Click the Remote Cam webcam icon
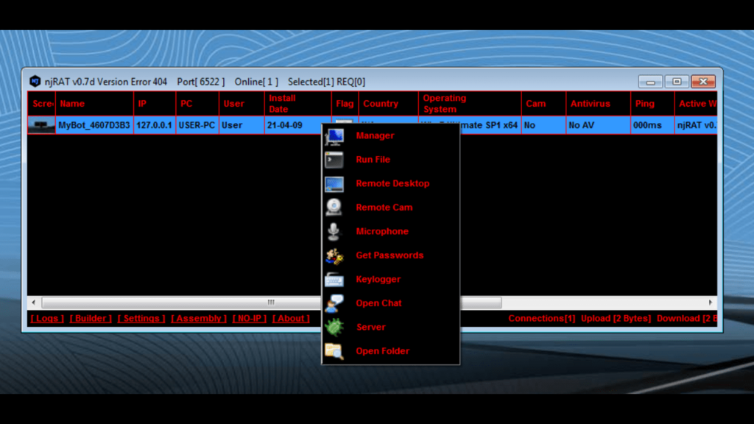The image size is (754, 424). 334,207
